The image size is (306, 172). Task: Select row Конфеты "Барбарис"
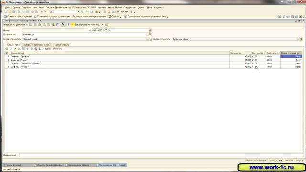153,56
